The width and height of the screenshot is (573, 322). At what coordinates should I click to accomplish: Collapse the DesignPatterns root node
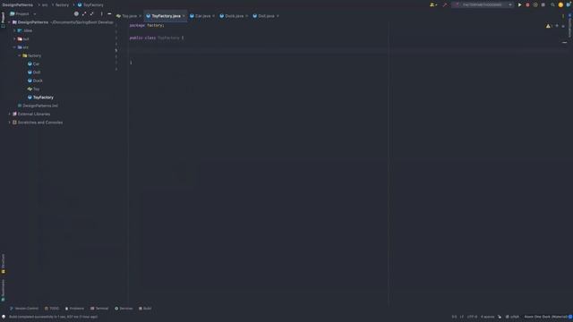[x=10, y=22]
